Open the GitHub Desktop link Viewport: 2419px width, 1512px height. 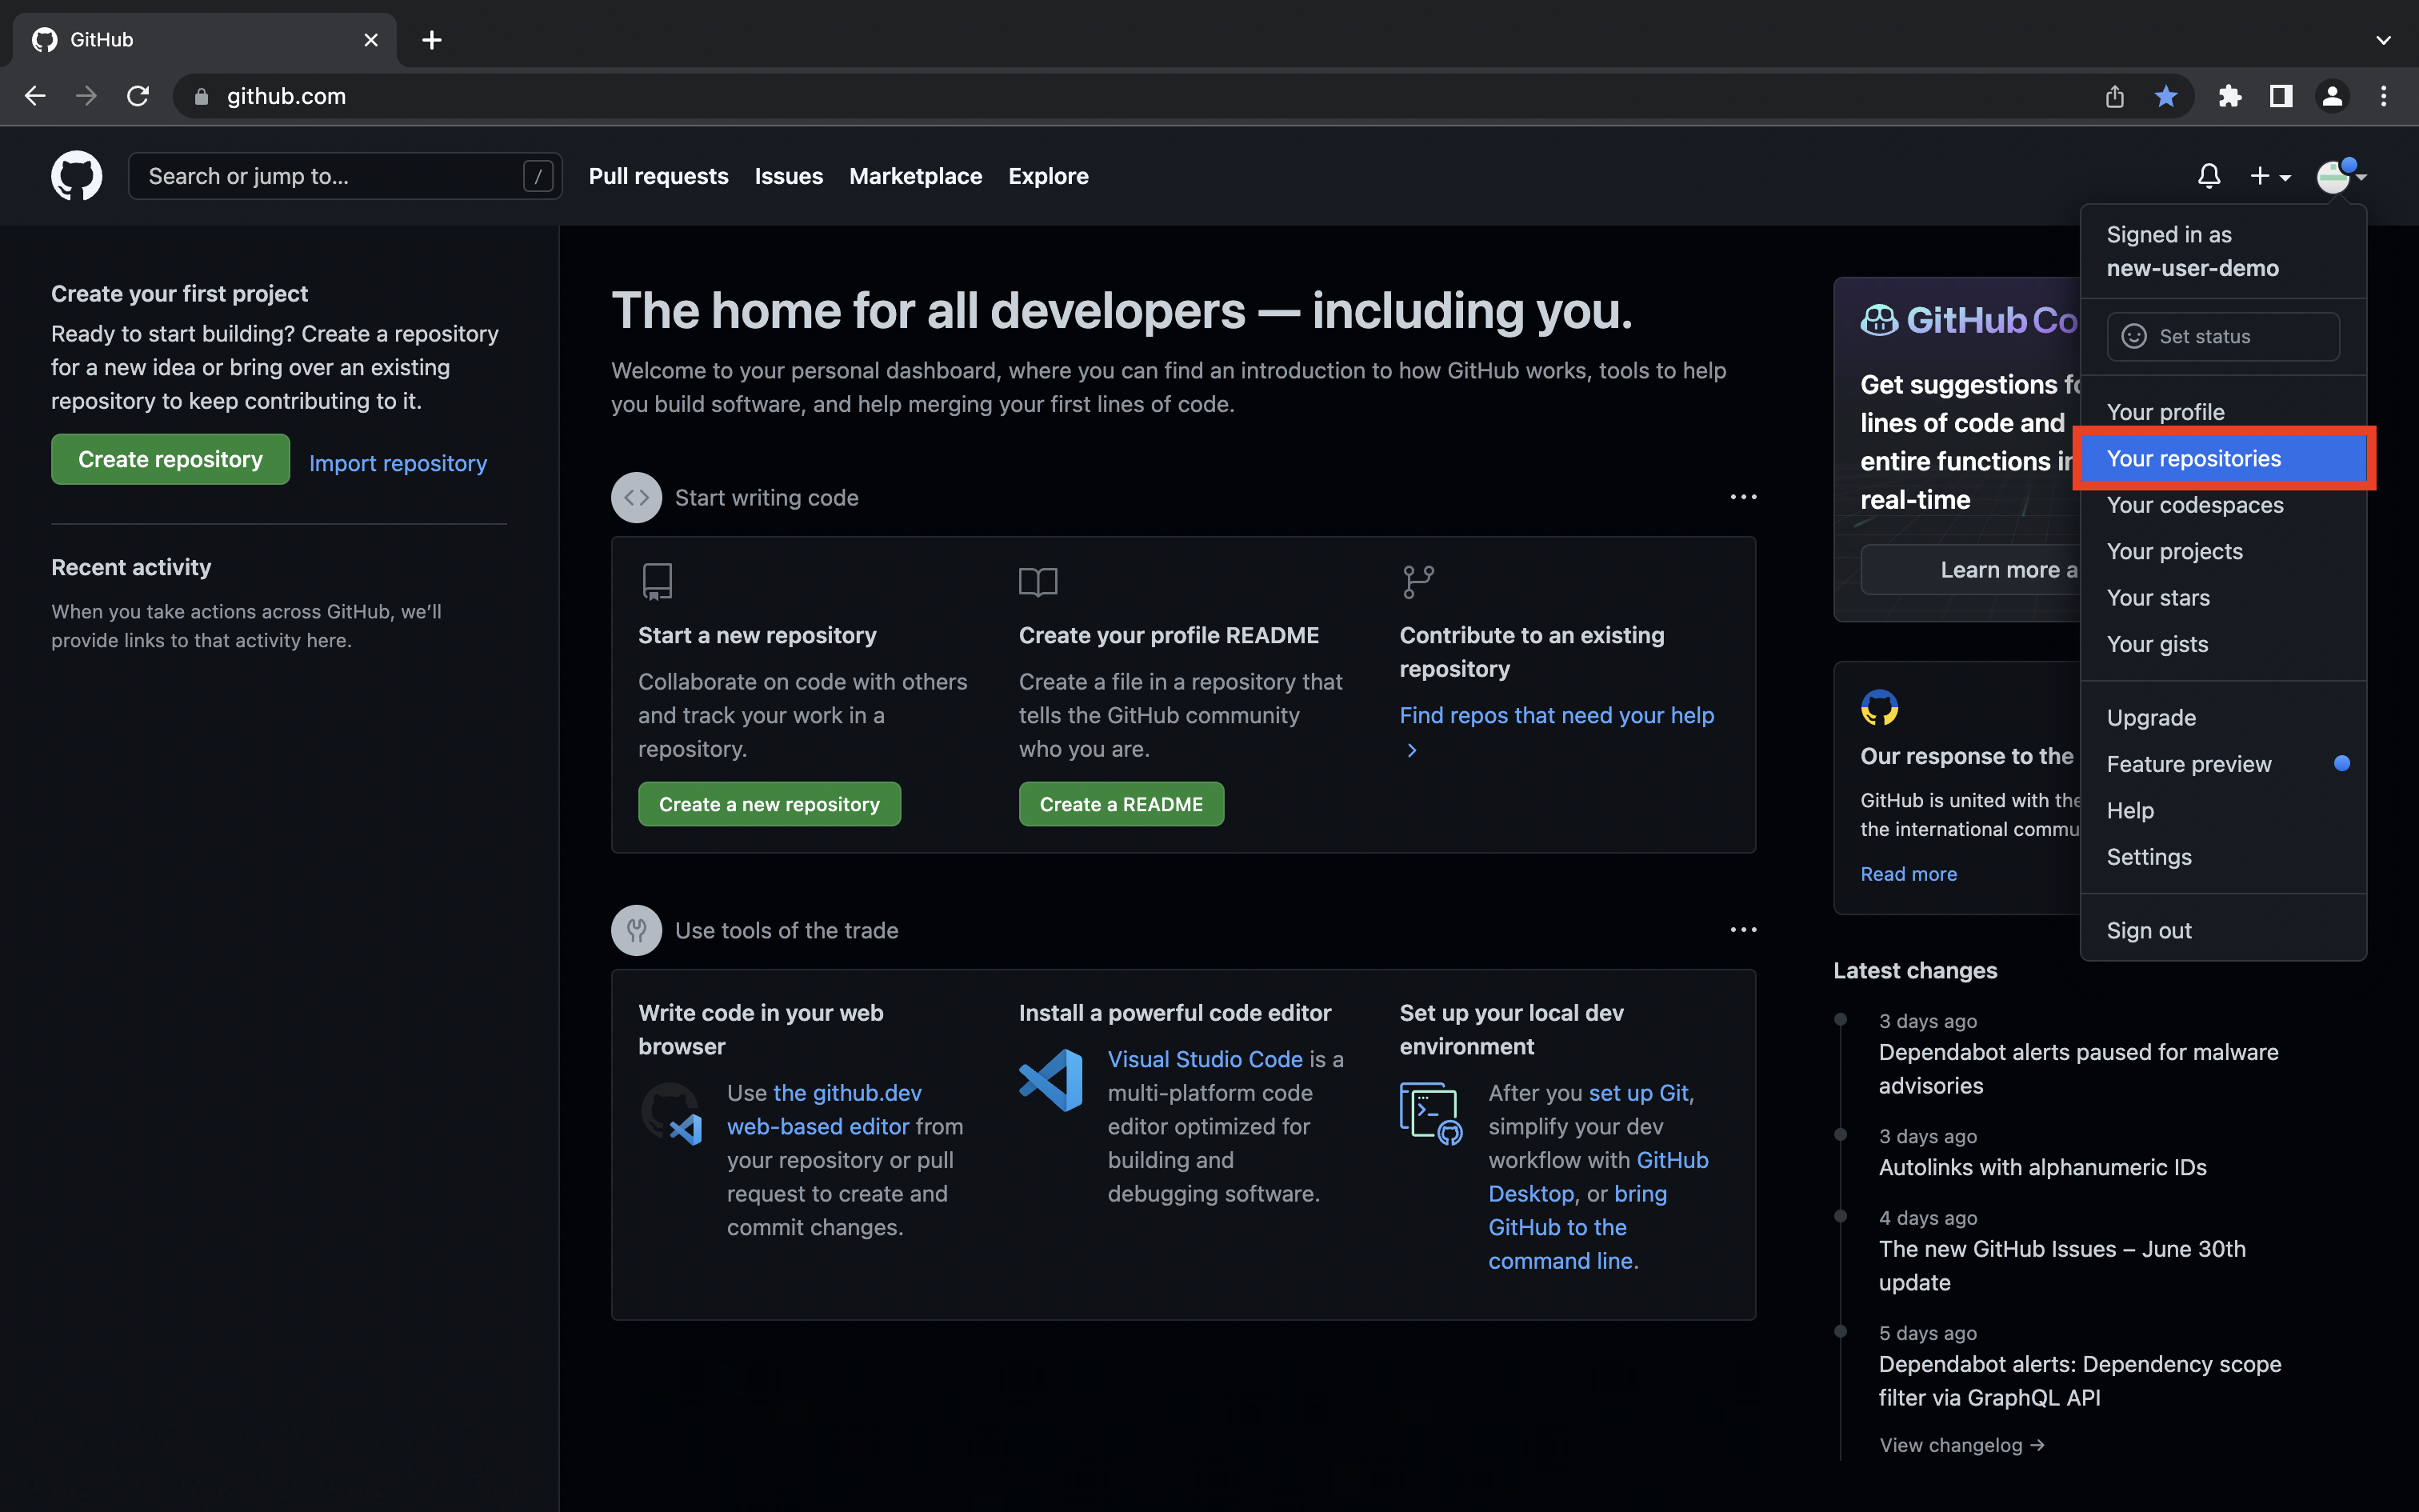pos(1598,1176)
